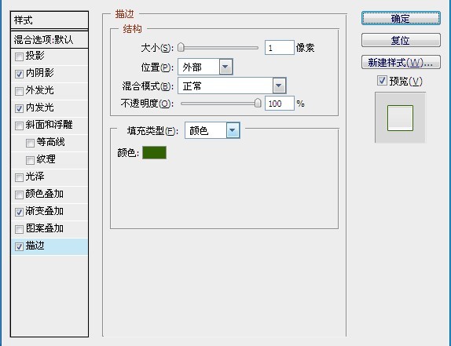Open the 填充类型 fill type dropdown
This screenshot has height=346, width=451.
(212, 131)
